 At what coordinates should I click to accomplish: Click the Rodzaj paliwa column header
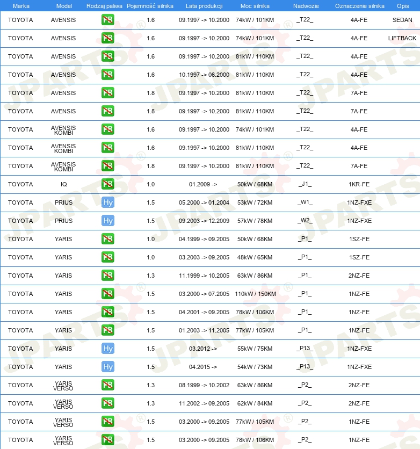104,6
